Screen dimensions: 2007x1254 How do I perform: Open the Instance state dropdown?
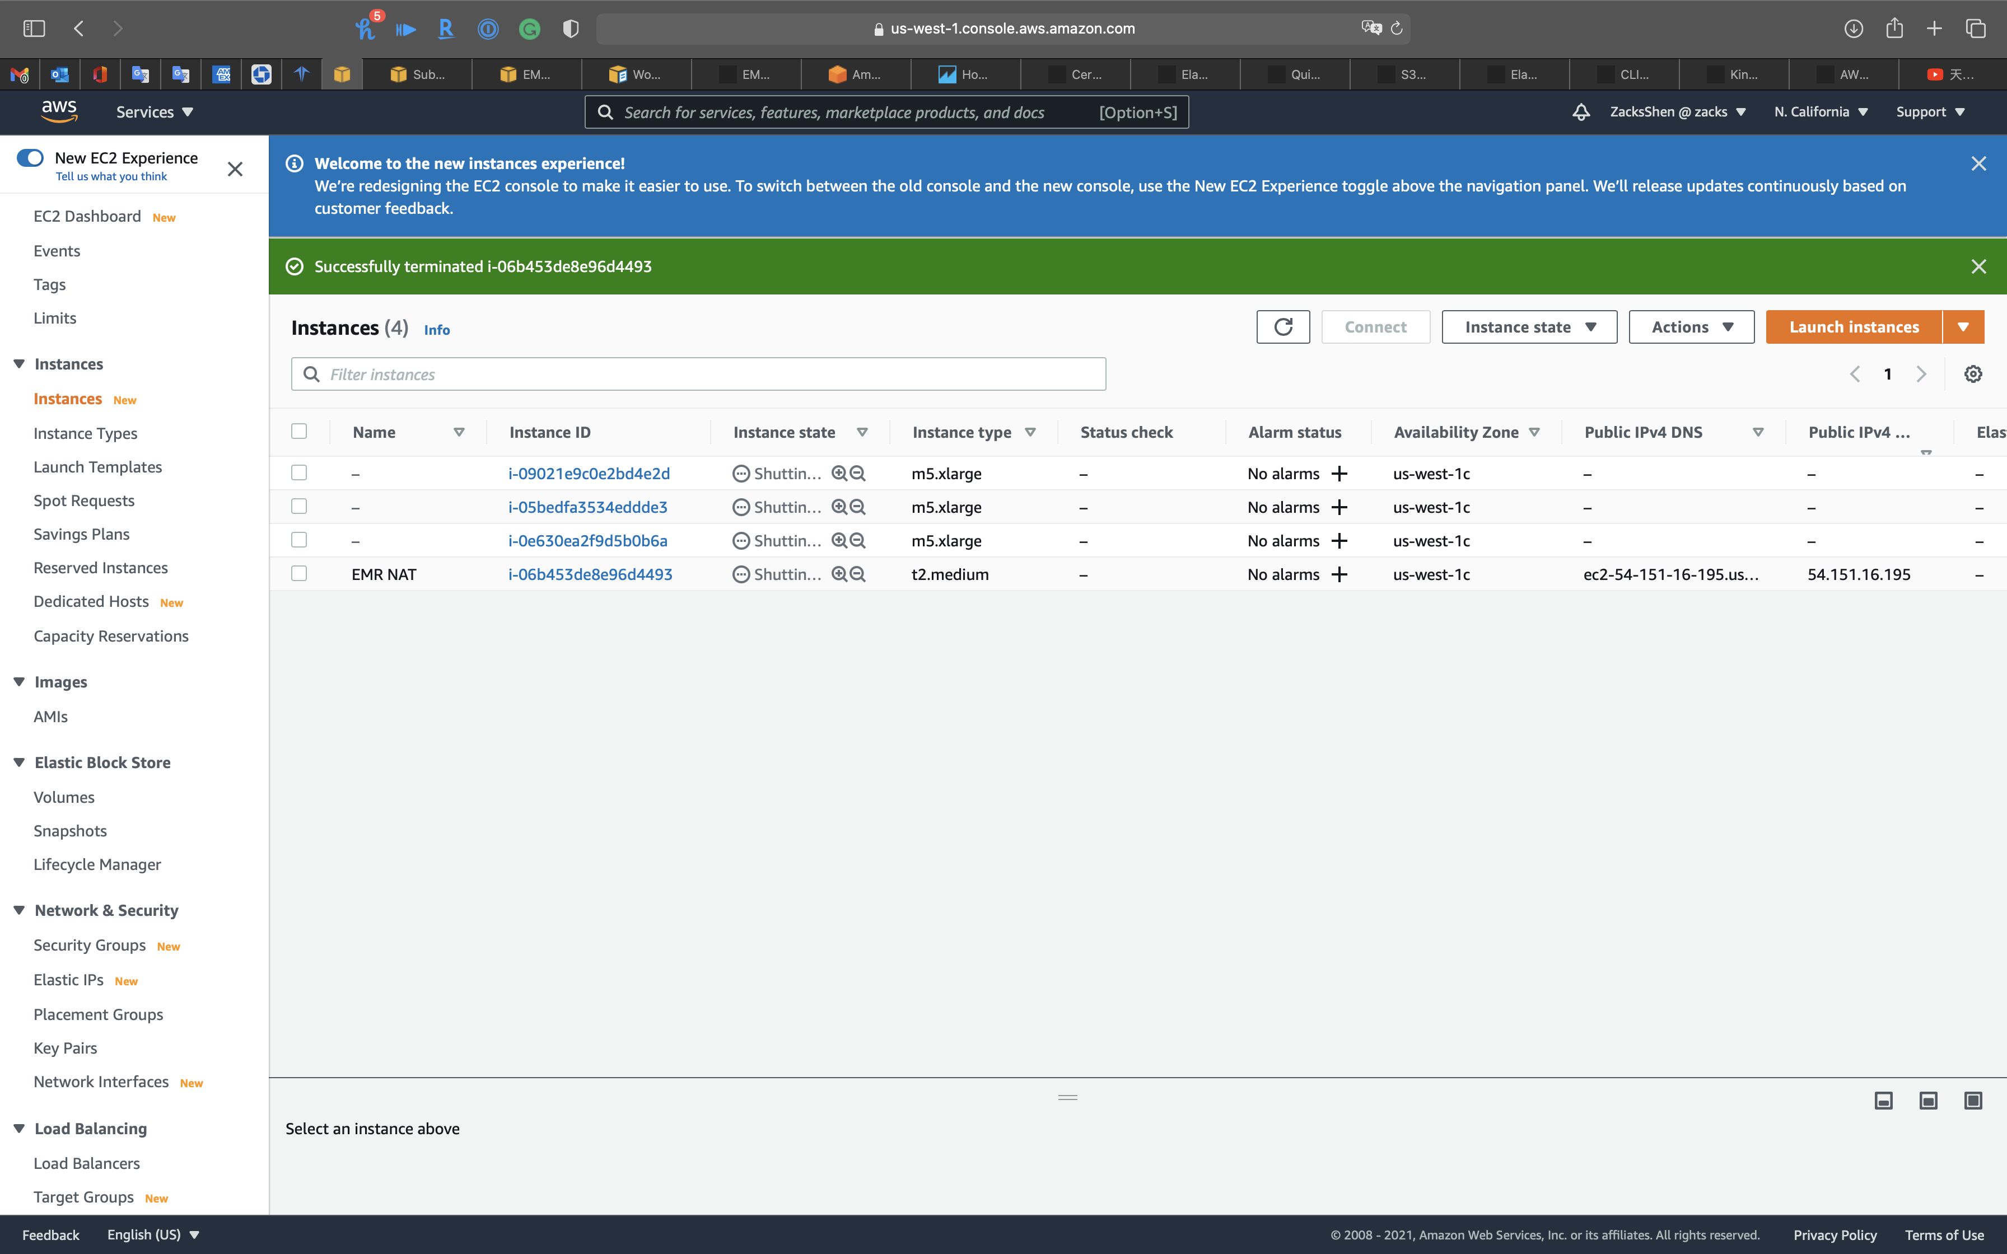[x=1528, y=327]
